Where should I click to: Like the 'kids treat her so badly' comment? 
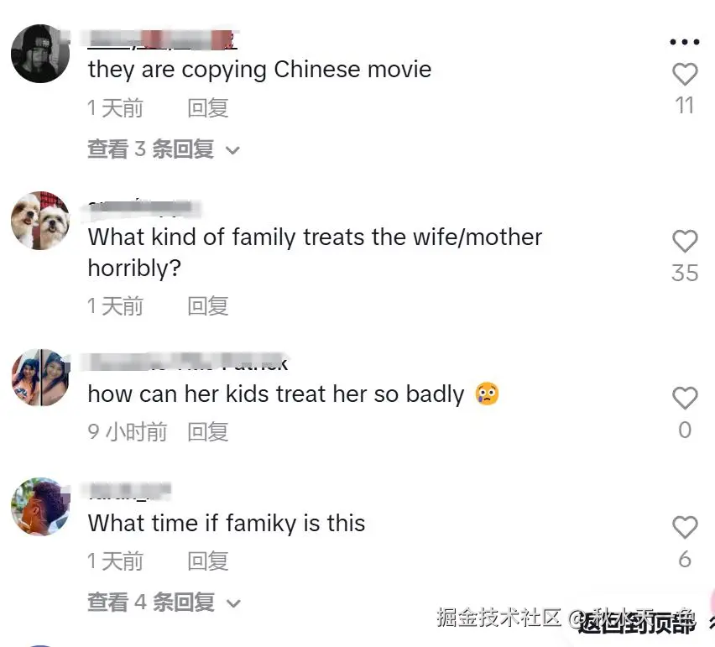point(685,398)
